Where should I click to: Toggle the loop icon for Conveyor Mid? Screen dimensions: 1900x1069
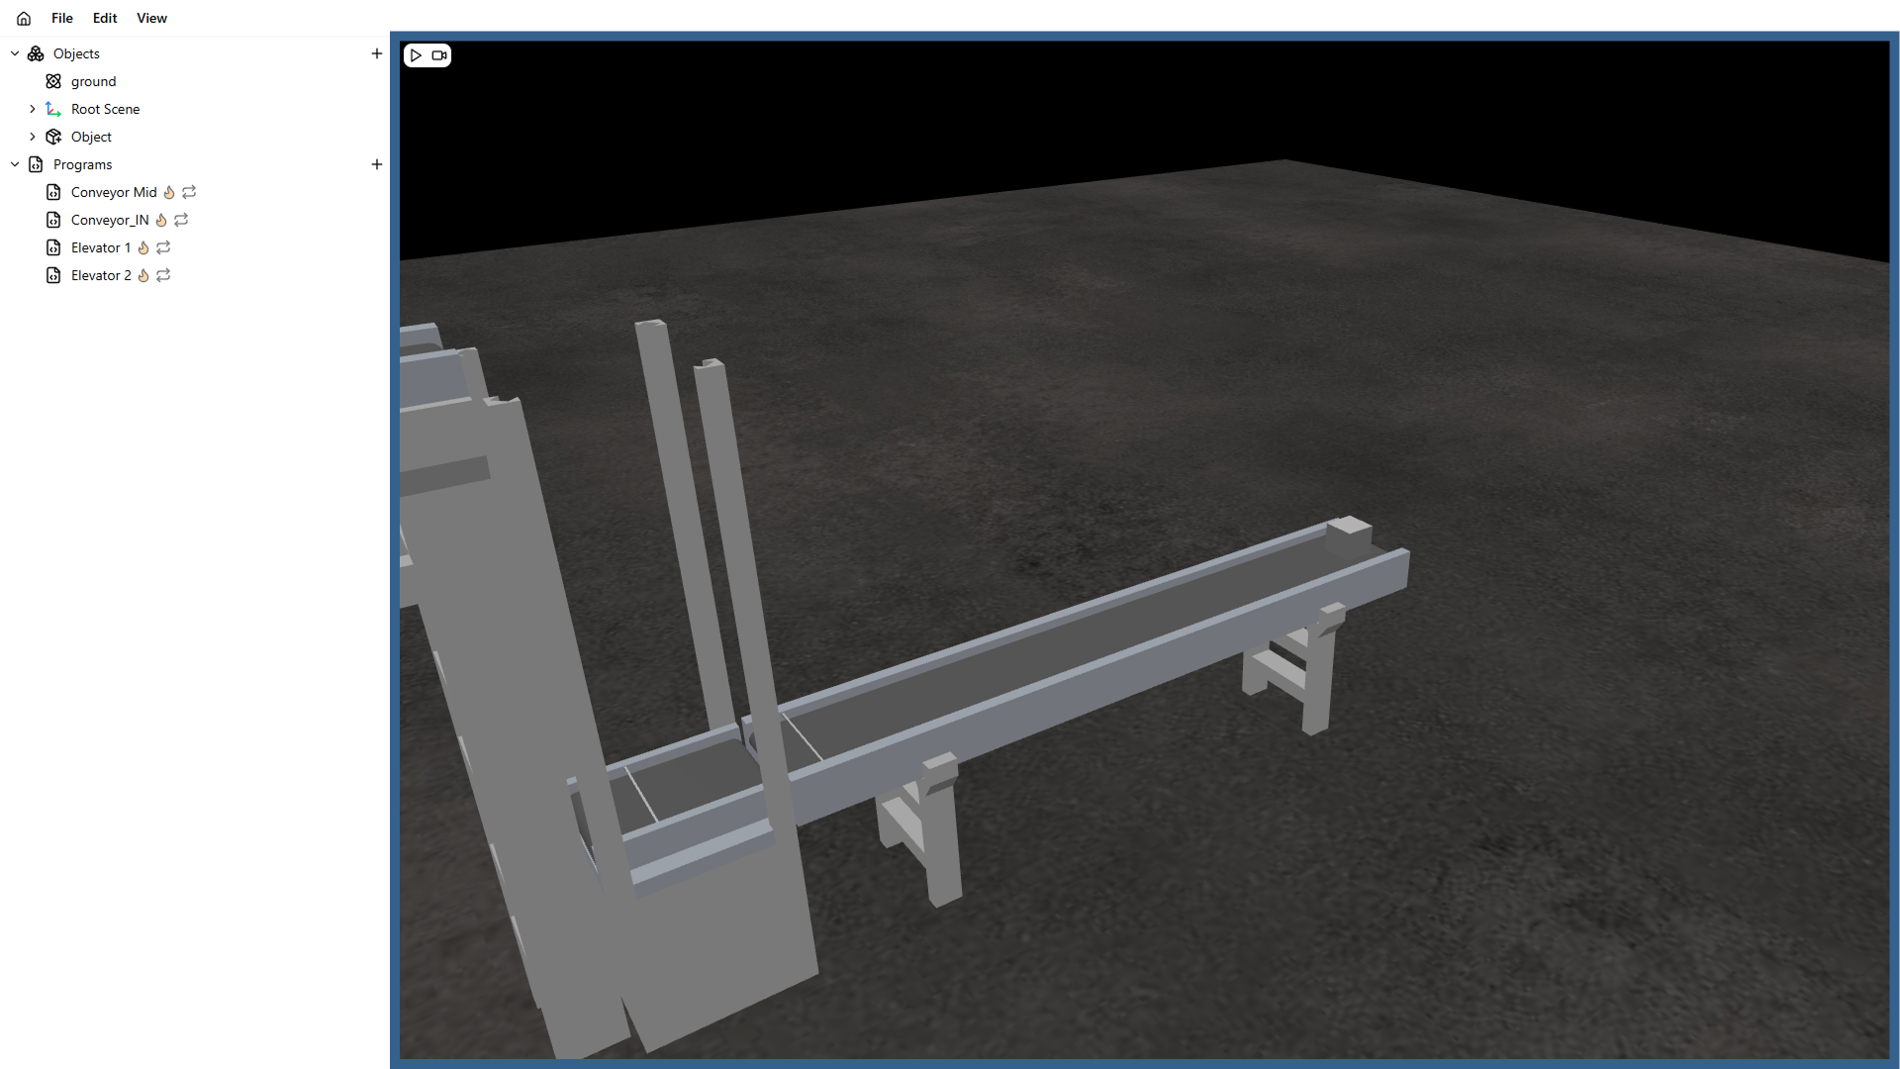[x=189, y=192]
